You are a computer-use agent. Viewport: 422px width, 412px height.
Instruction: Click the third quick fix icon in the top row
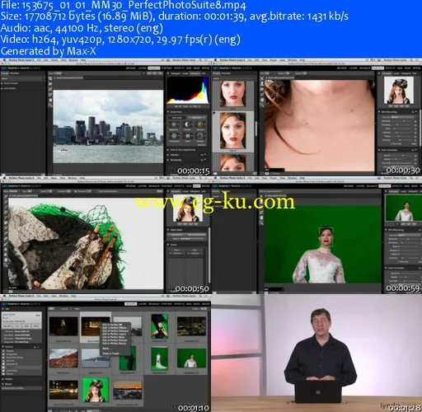point(200,125)
